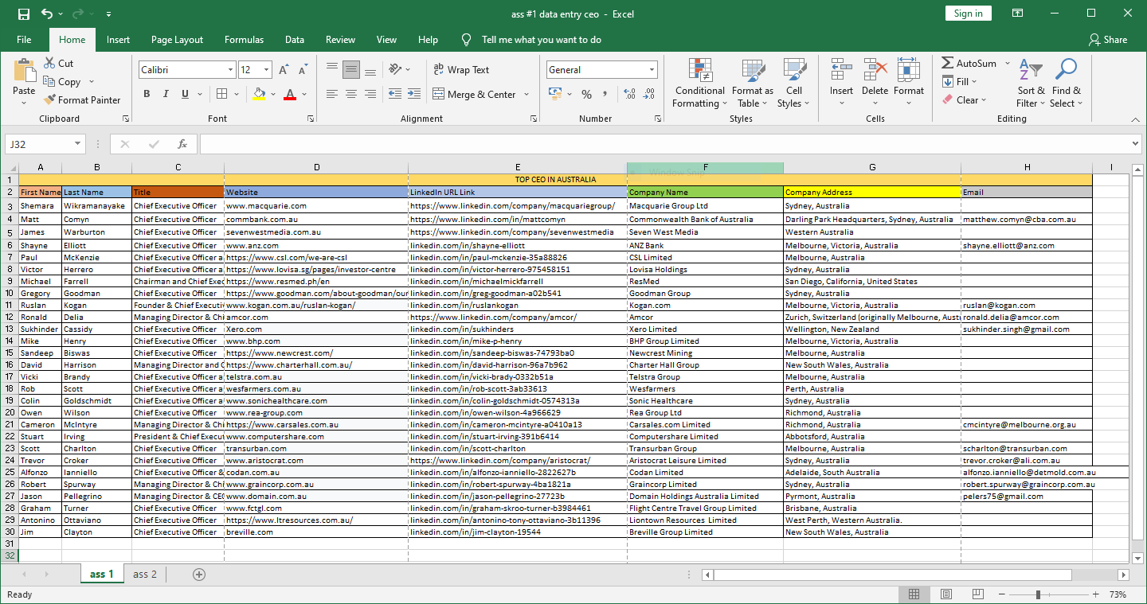Open Cell Styles gallery
This screenshot has width=1147, height=604.
point(793,84)
